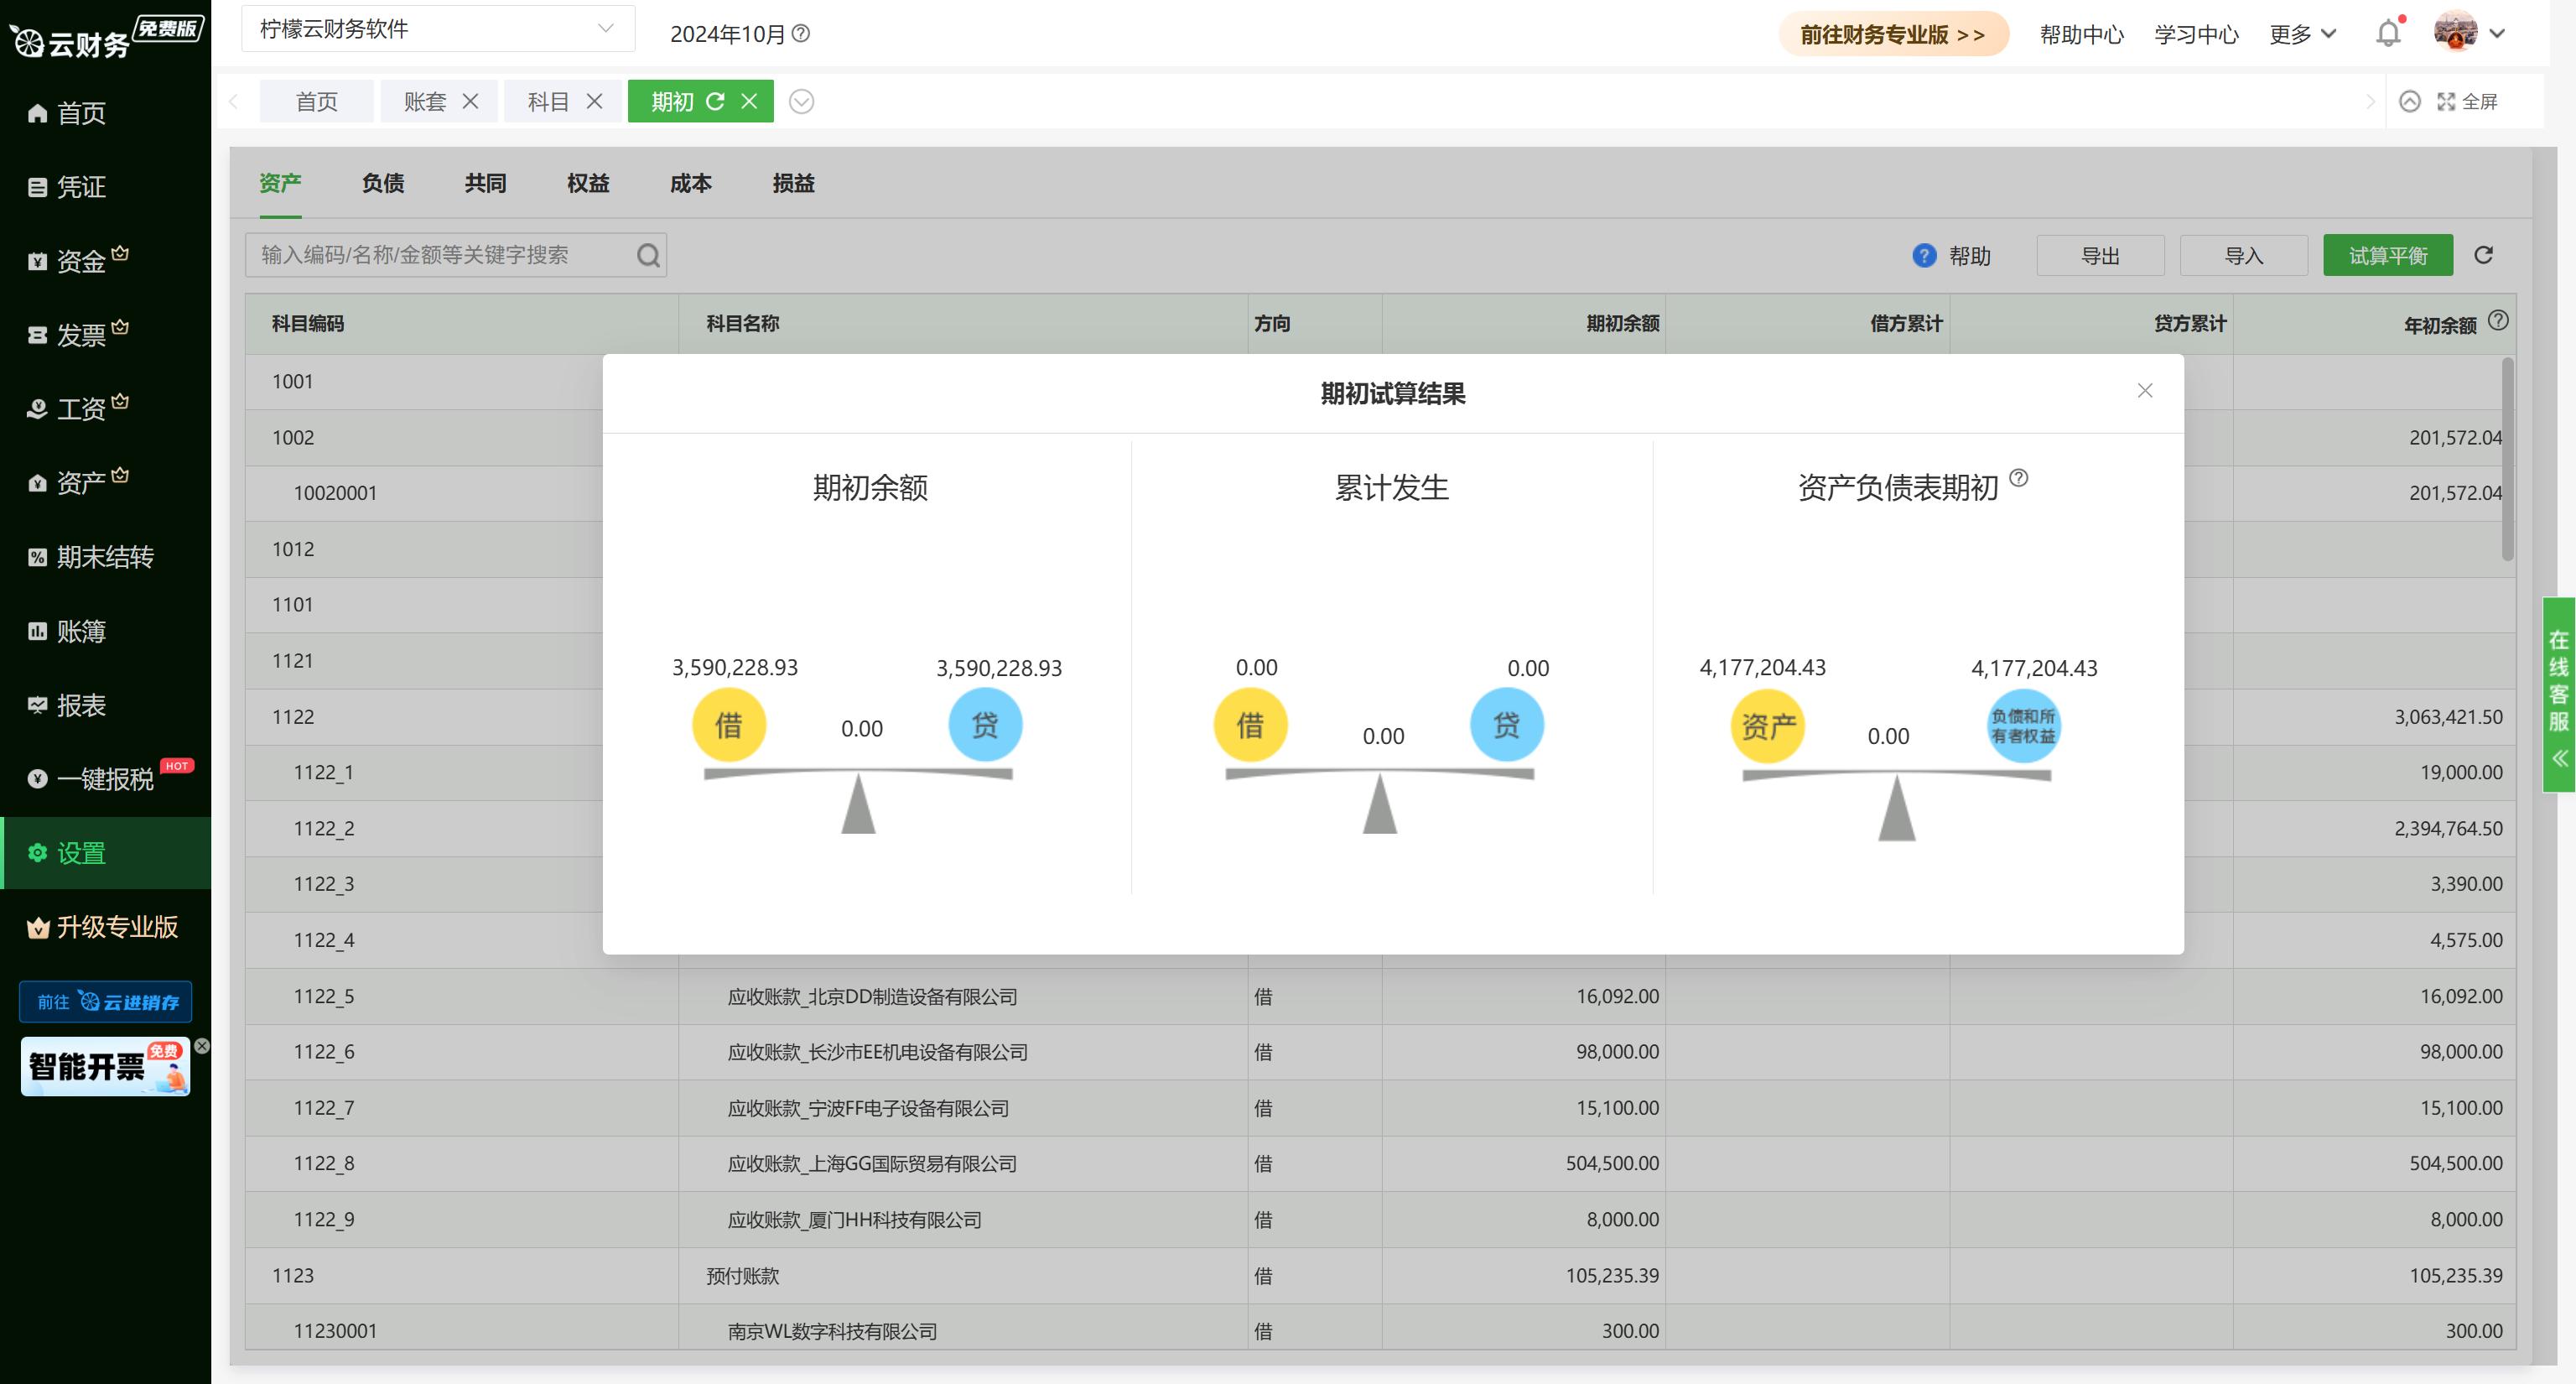Open the 凭证 (vouchers) section in sidebar
The width and height of the screenshot is (2576, 1384).
[x=83, y=186]
